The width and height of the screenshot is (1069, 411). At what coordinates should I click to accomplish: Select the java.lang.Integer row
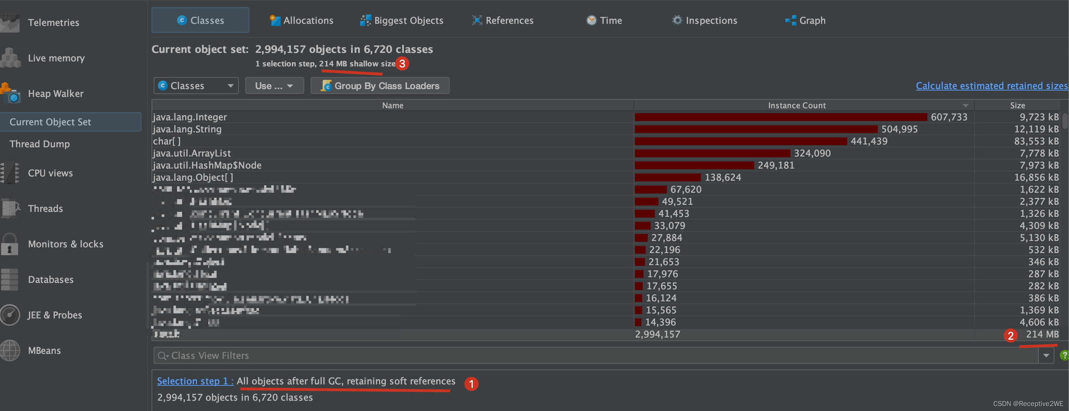click(606, 117)
